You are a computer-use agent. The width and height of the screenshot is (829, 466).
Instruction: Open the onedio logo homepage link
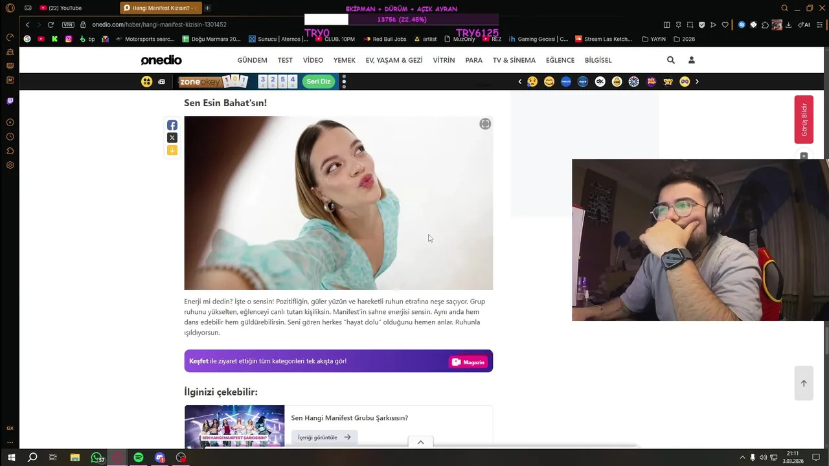pos(161,60)
